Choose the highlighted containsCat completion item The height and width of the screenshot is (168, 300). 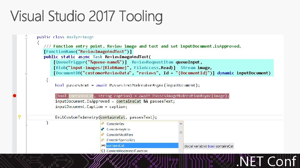pyautogui.click(x=142, y=146)
